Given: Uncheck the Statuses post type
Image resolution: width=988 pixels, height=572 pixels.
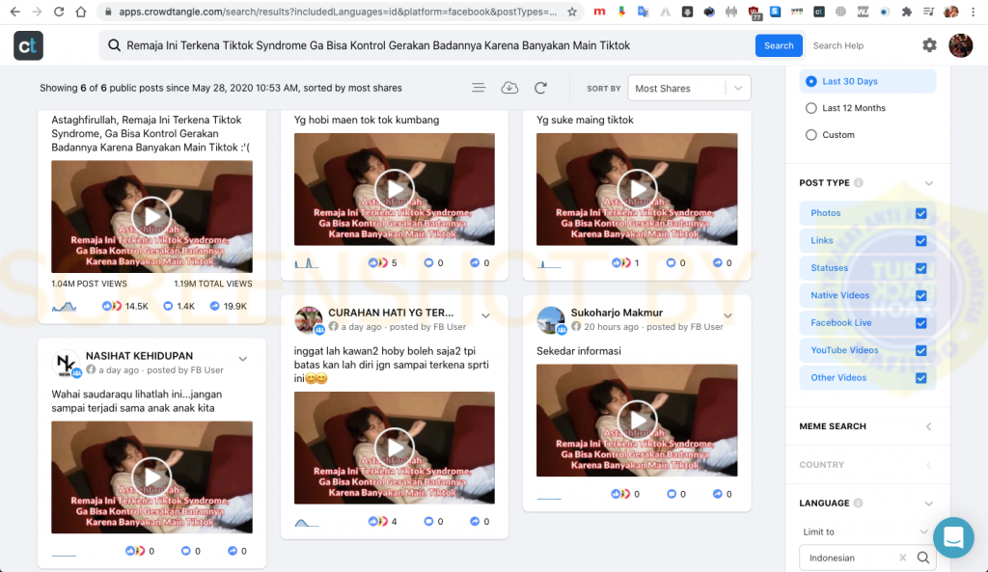Looking at the screenshot, I should (x=920, y=268).
